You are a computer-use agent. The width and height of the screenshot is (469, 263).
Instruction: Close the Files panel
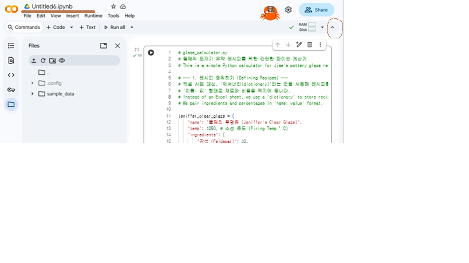pyautogui.click(x=117, y=46)
